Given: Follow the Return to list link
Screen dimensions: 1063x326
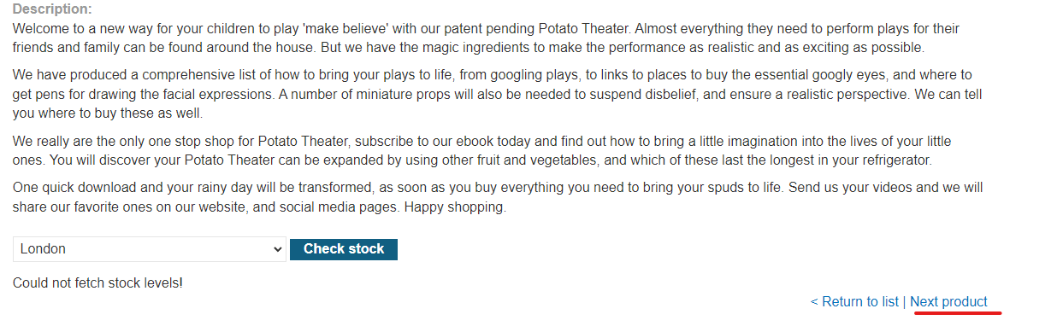Looking at the screenshot, I should [x=854, y=301].
